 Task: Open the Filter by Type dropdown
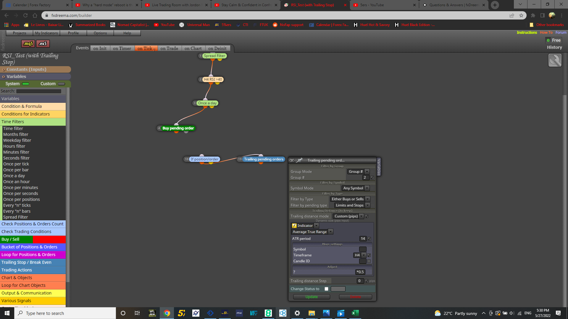pos(350,199)
